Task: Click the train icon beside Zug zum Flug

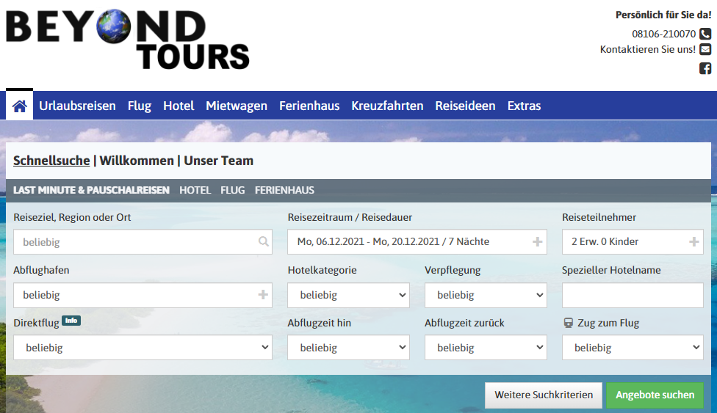Action: (568, 323)
